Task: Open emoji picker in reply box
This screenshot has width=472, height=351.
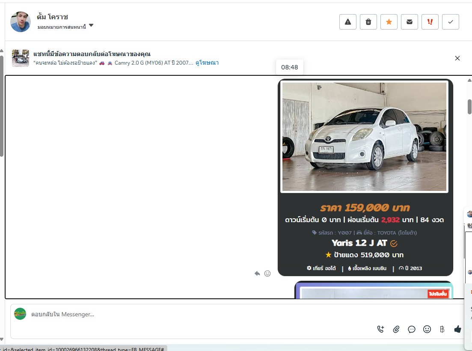Action: click(x=427, y=329)
